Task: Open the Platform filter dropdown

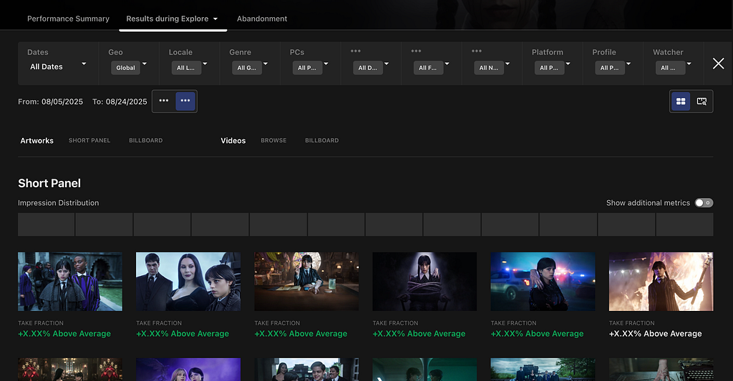Action: 553,68
